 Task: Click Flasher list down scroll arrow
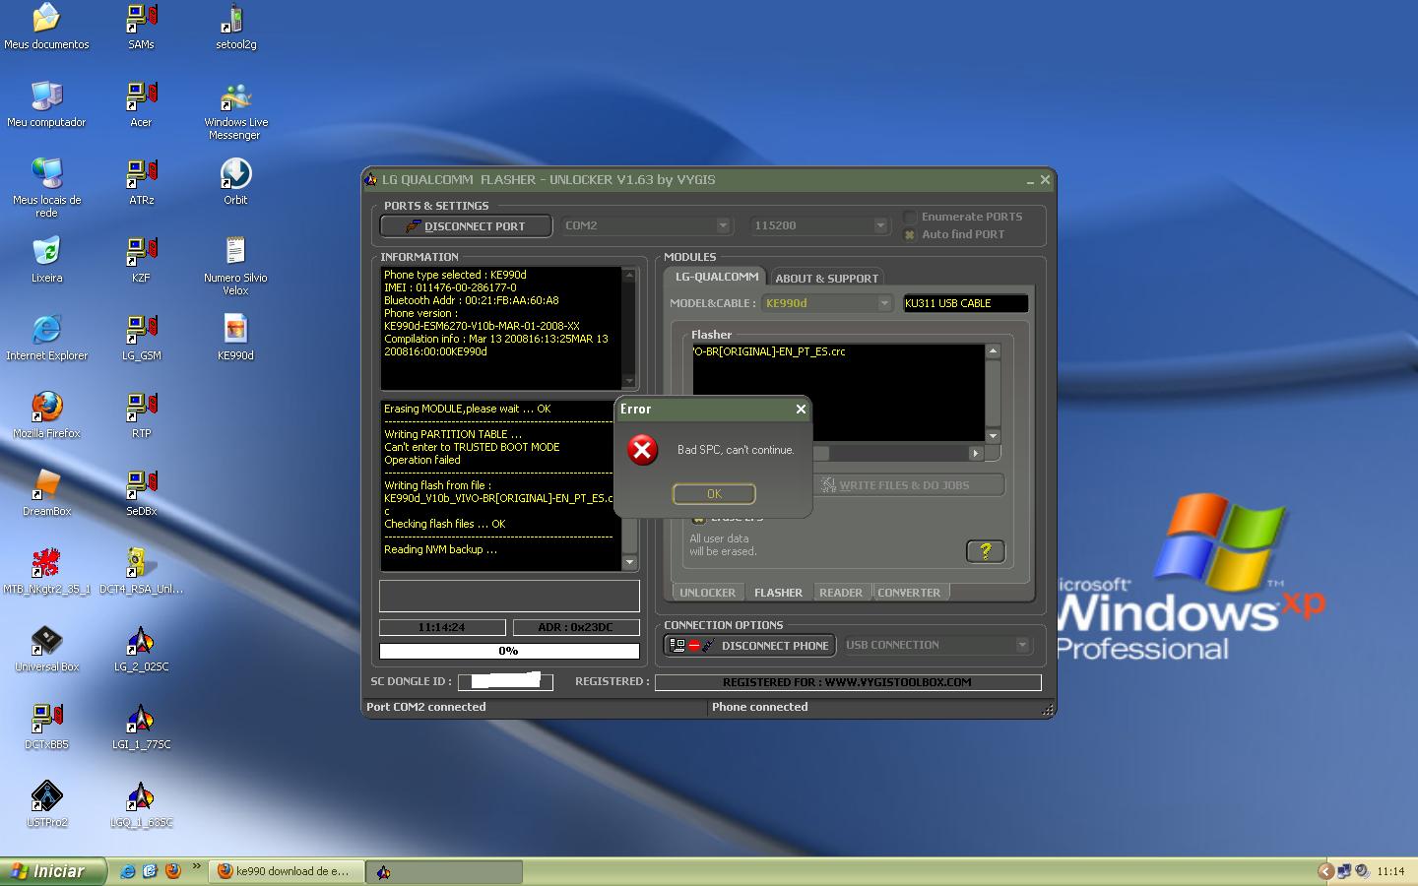coord(993,435)
